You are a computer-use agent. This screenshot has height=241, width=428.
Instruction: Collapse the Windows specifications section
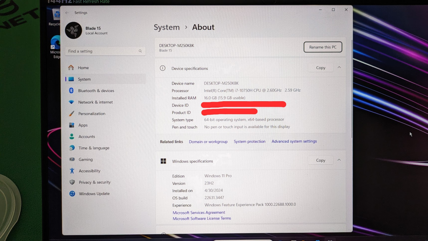pyautogui.click(x=339, y=160)
